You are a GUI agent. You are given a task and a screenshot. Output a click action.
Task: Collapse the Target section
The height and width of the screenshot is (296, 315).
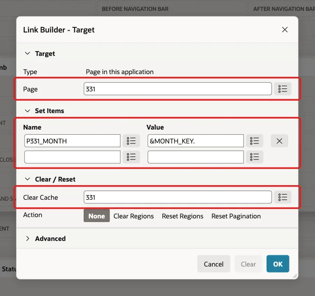point(27,53)
